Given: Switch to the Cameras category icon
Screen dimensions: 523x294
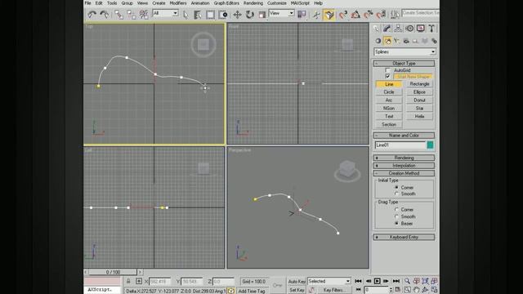Looking at the screenshot, I should click(406, 41).
